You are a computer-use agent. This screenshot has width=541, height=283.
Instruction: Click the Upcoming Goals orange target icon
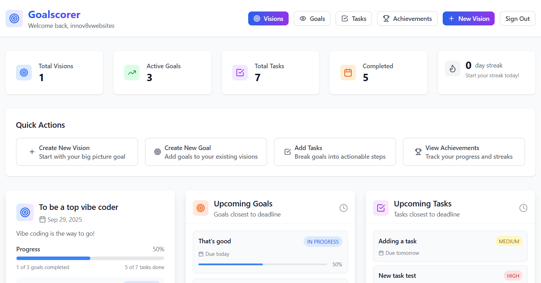[200, 208]
